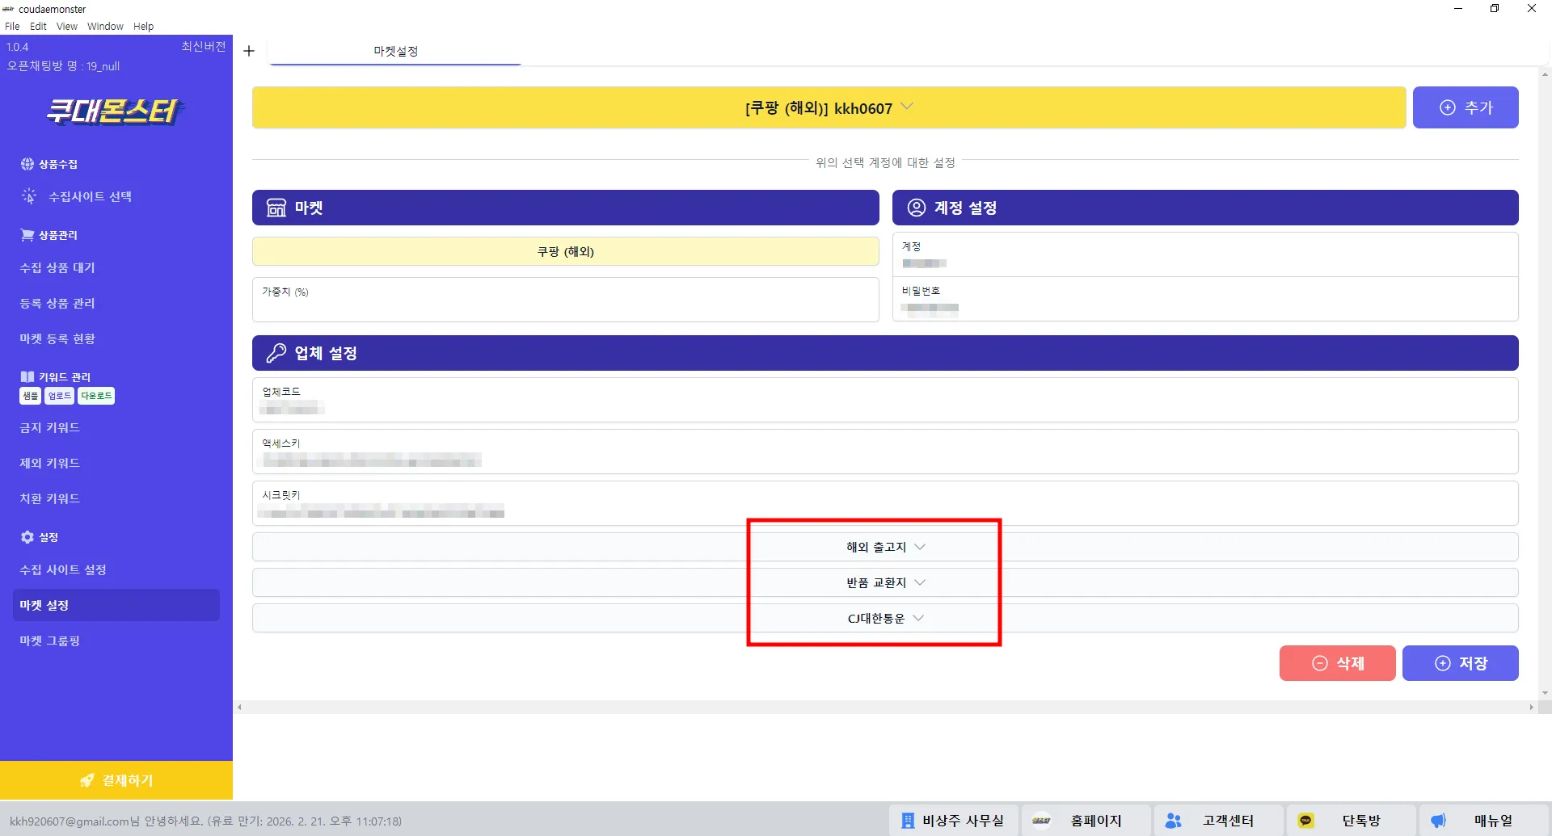Click the 쿠대몬스터 logo in the sidebar
The image size is (1552, 836).
(115, 111)
